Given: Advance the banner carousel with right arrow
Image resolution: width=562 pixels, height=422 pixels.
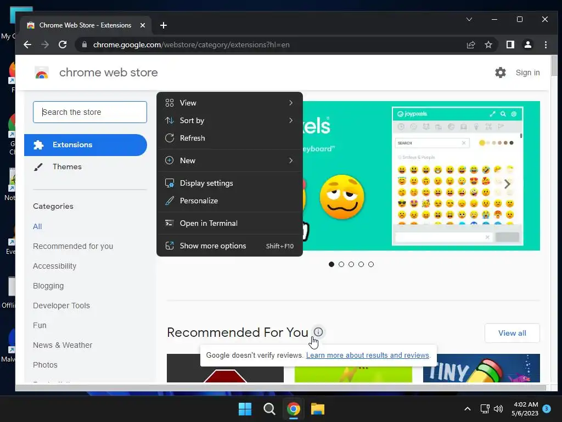Looking at the screenshot, I should pos(507,184).
